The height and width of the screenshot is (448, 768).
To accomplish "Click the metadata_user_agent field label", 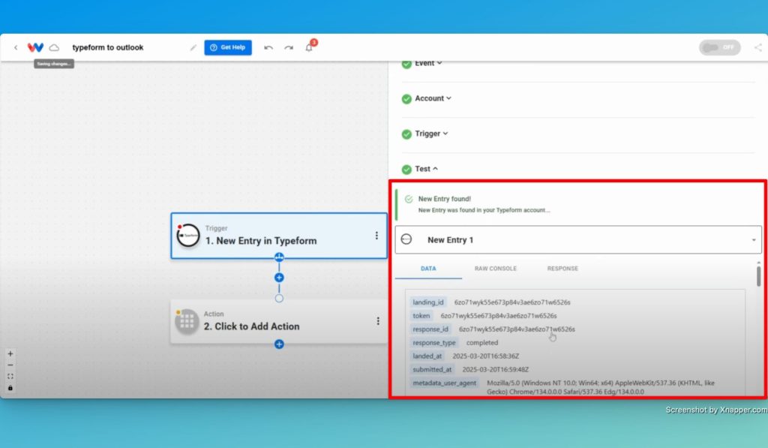I will 444,383.
